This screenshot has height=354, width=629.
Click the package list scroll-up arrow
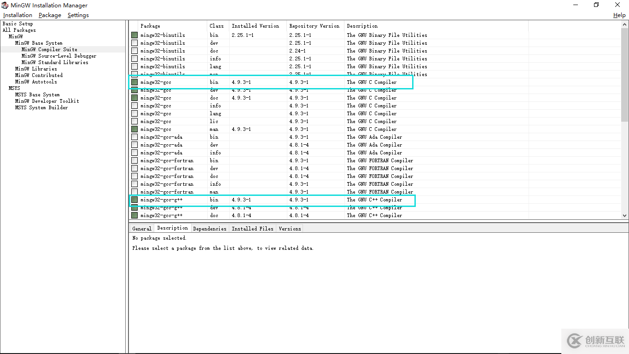tap(624, 24)
